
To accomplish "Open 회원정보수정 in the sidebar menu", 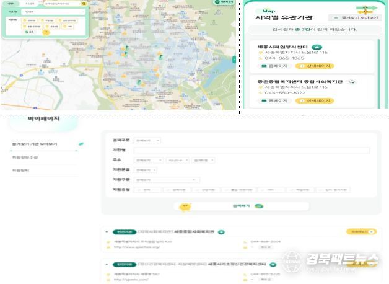I will (25, 158).
